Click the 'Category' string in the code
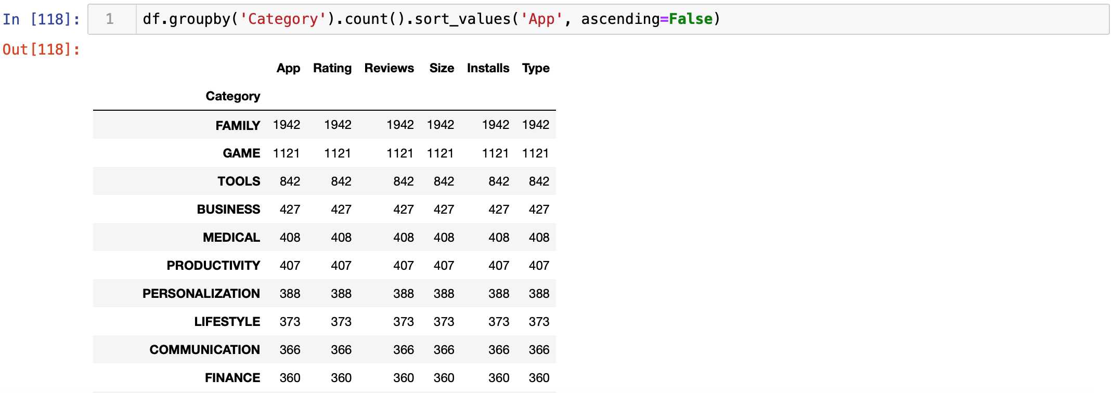The width and height of the screenshot is (1113, 393). (283, 19)
